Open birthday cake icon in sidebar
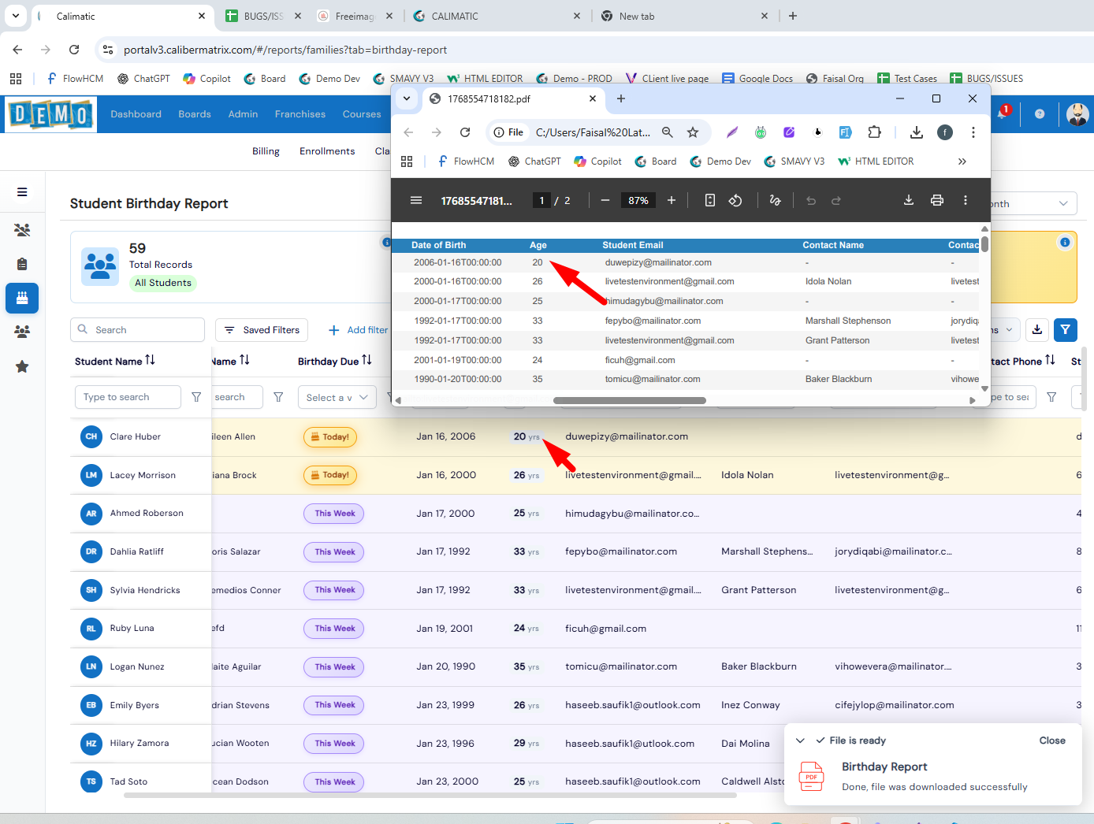 [x=22, y=298]
